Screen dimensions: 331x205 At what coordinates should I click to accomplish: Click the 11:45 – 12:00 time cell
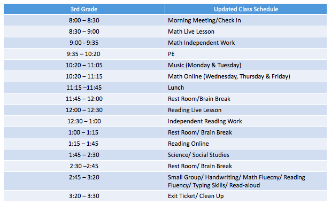tap(84, 99)
